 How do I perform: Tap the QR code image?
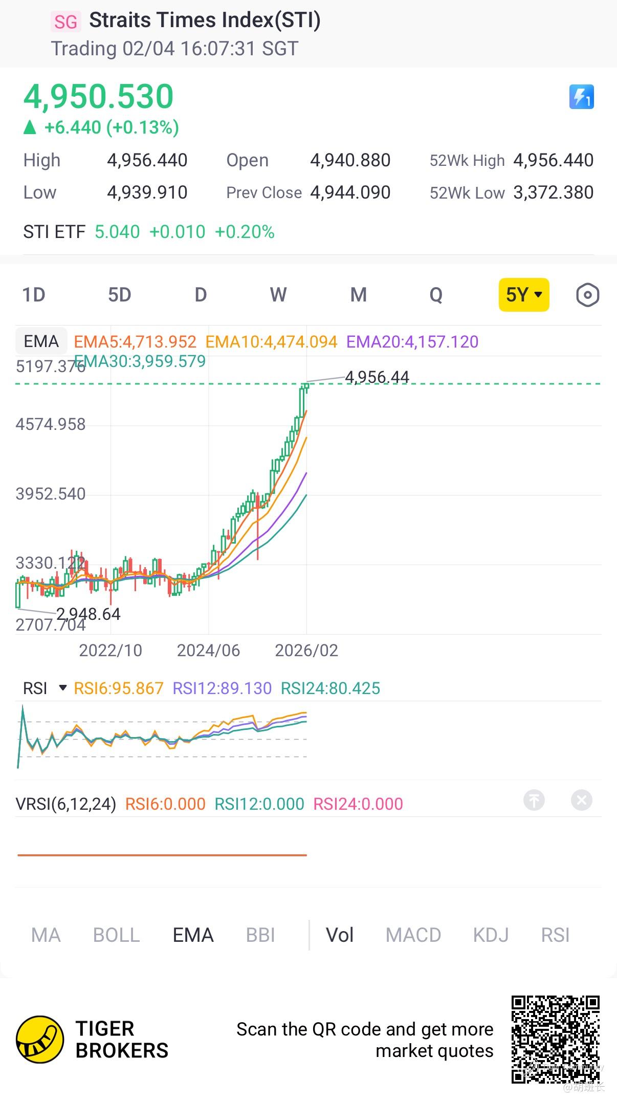pos(555,1039)
